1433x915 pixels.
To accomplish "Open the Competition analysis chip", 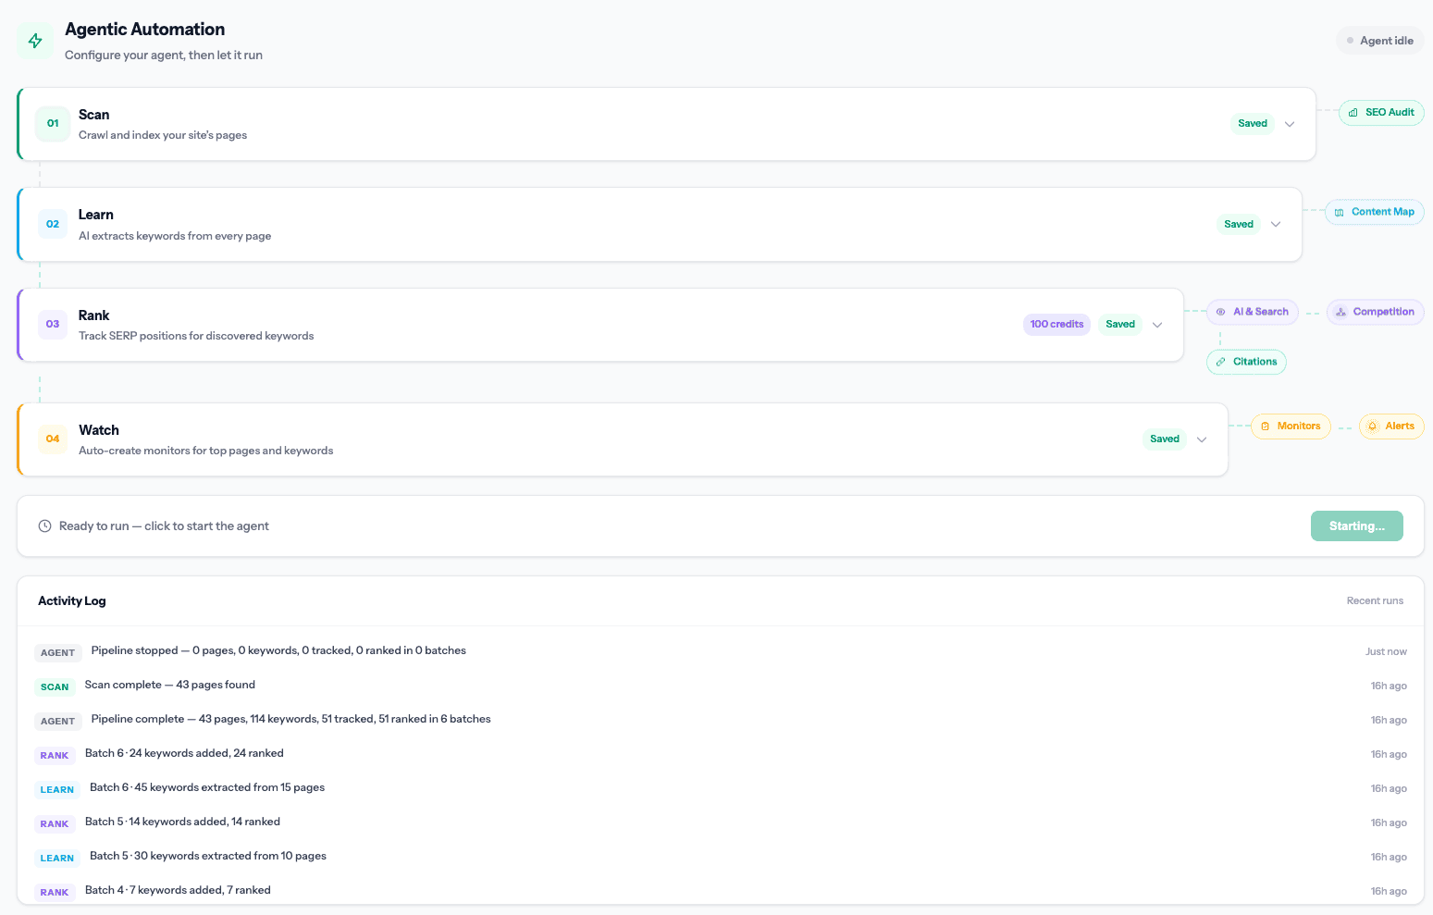I will pos(1376,312).
